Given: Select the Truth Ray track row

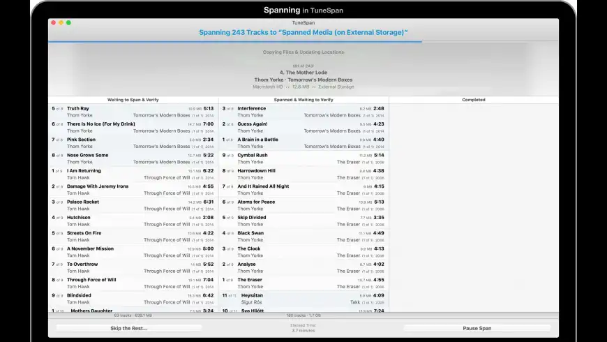Looking at the screenshot, I should [133, 112].
